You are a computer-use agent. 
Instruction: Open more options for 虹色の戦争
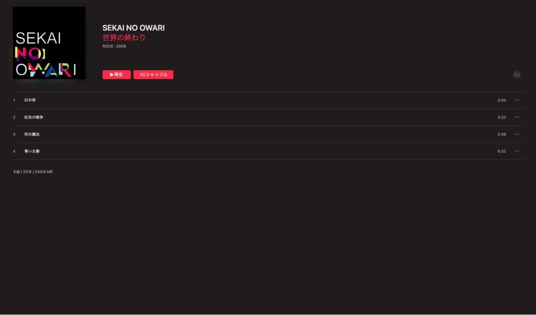click(517, 117)
